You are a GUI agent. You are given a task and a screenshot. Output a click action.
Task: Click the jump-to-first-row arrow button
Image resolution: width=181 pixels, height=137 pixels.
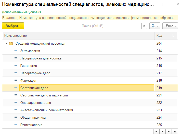[x=156, y=132]
